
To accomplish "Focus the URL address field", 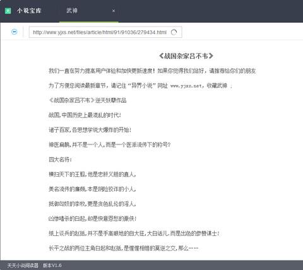I will click(x=105, y=32).
